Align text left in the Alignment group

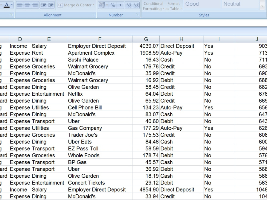(19, 5)
